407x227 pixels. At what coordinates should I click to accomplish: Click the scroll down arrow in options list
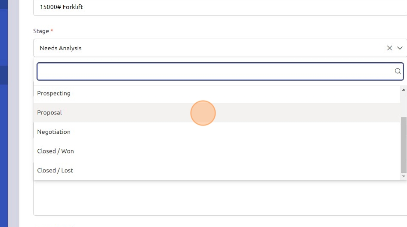click(x=404, y=176)
